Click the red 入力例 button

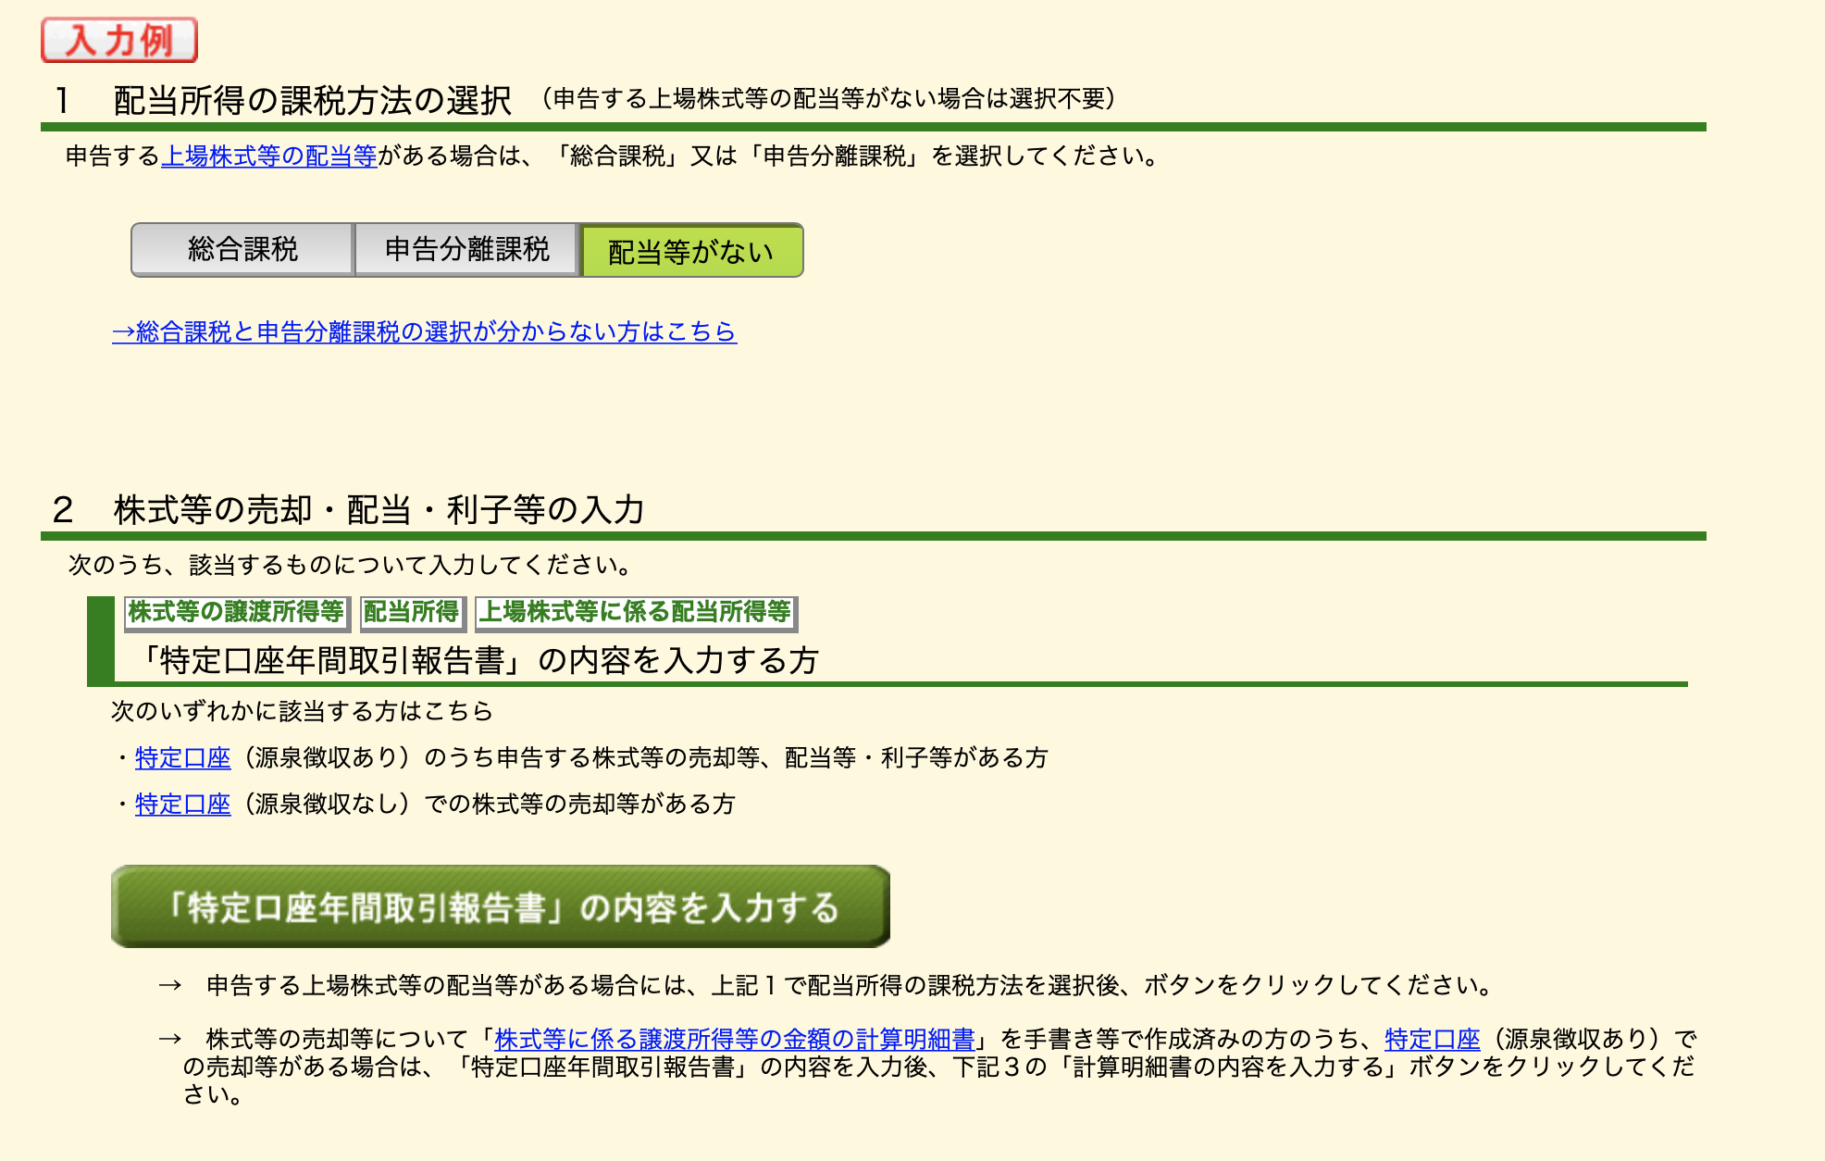[x=119, y=40]
